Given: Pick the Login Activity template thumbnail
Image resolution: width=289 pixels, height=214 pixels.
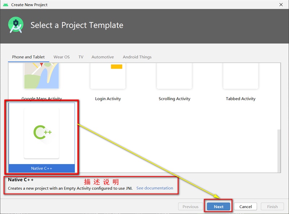Looking at the screenshot, I should point(108,76).
